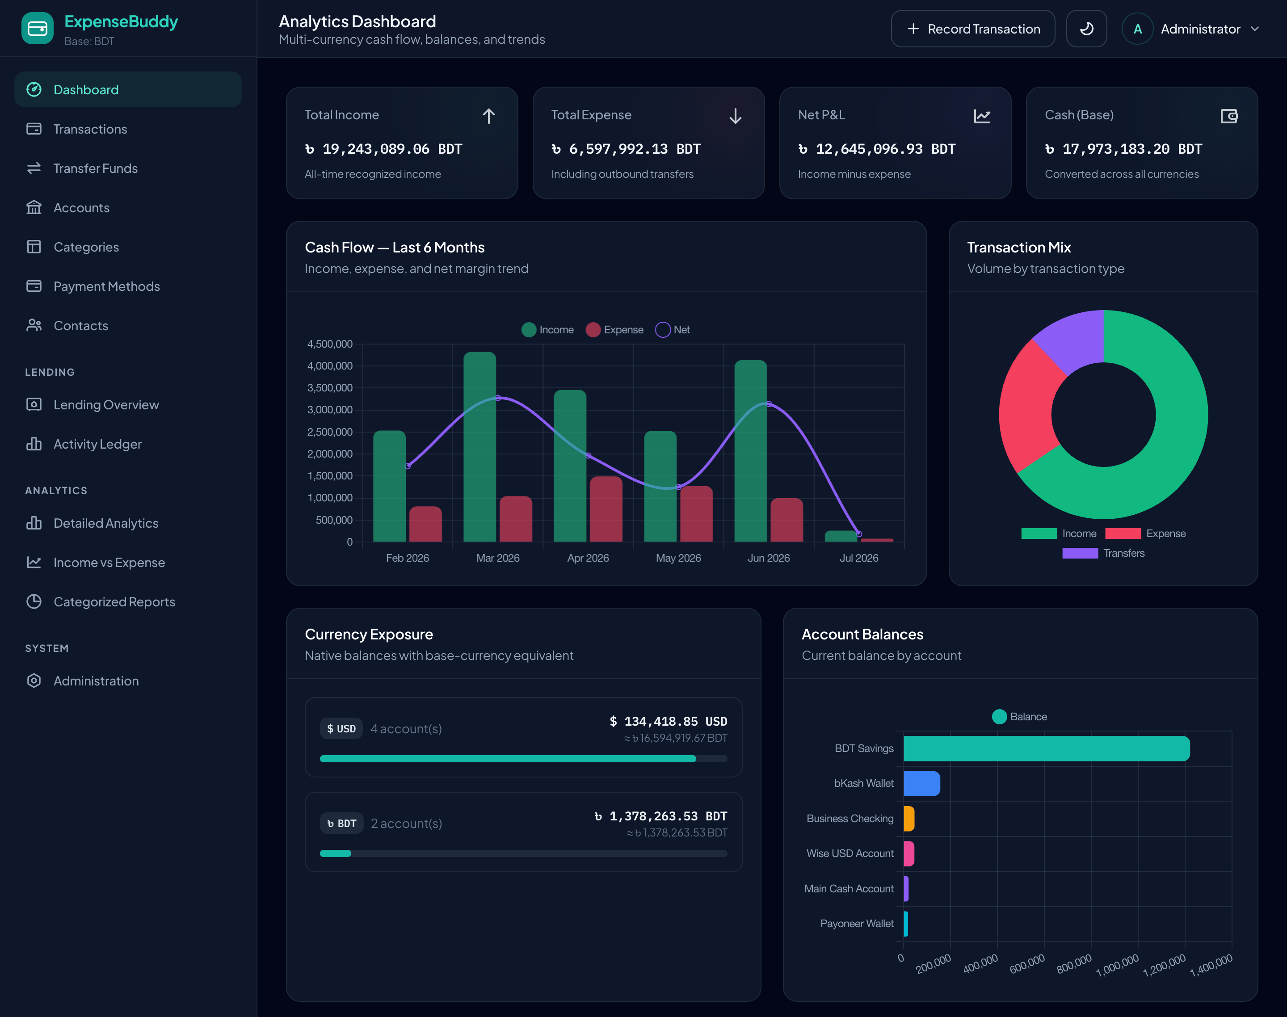Image resolution: width=1287 pixels, height=1017 pixels.
Task: Click the Activity Ledger chart icon
Action: coord(34,444)
